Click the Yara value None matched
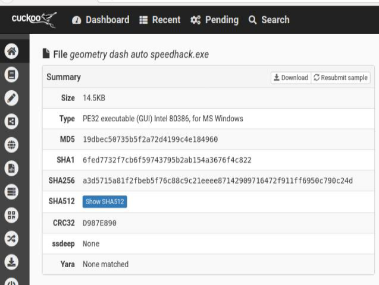Screen dimensions: 379x285 pos(106,264)
